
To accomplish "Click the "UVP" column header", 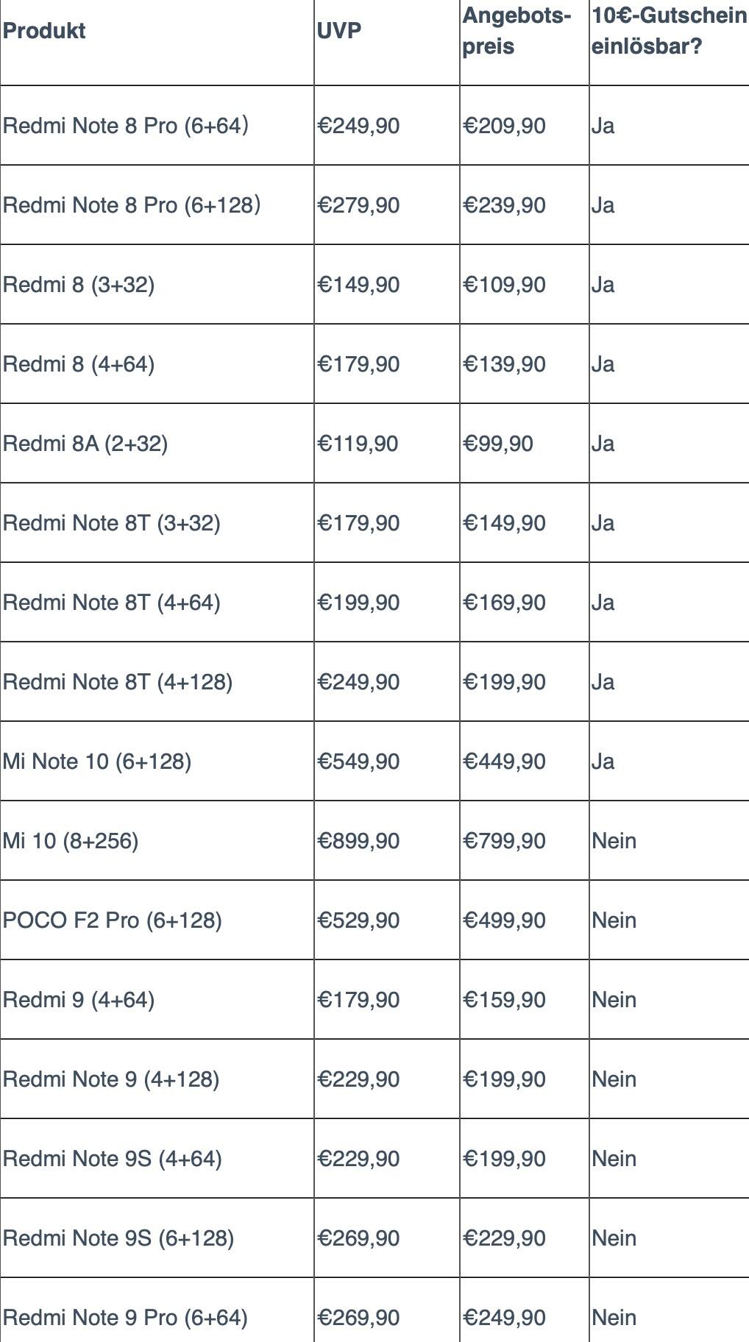I will pos(339,31).
